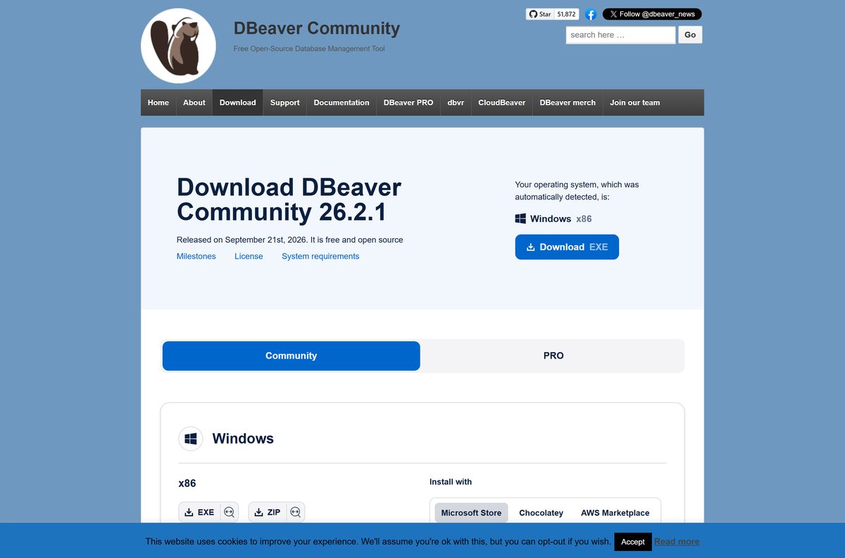The image size is (845, 558).
Task: Click the DBeaver beaver logo
Action: (178, 46)
